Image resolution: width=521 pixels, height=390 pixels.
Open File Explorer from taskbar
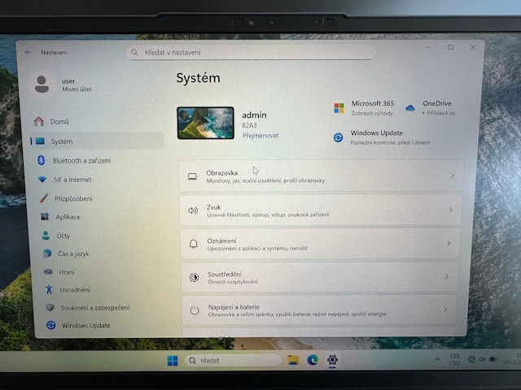pyautogui.click(x=293, y=360)
